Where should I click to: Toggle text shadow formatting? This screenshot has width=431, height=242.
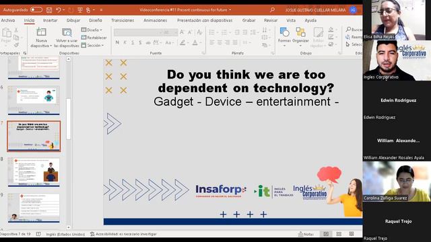(140, 42)
